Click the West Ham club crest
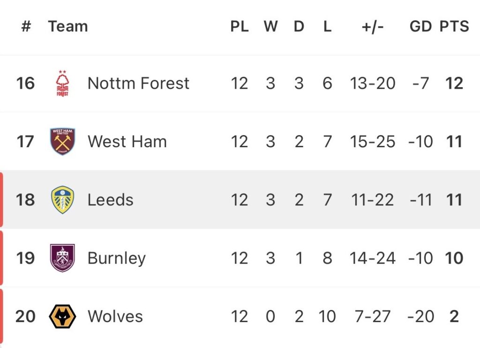Viewport: 480px width, 348px height. (x=62, y=142)
